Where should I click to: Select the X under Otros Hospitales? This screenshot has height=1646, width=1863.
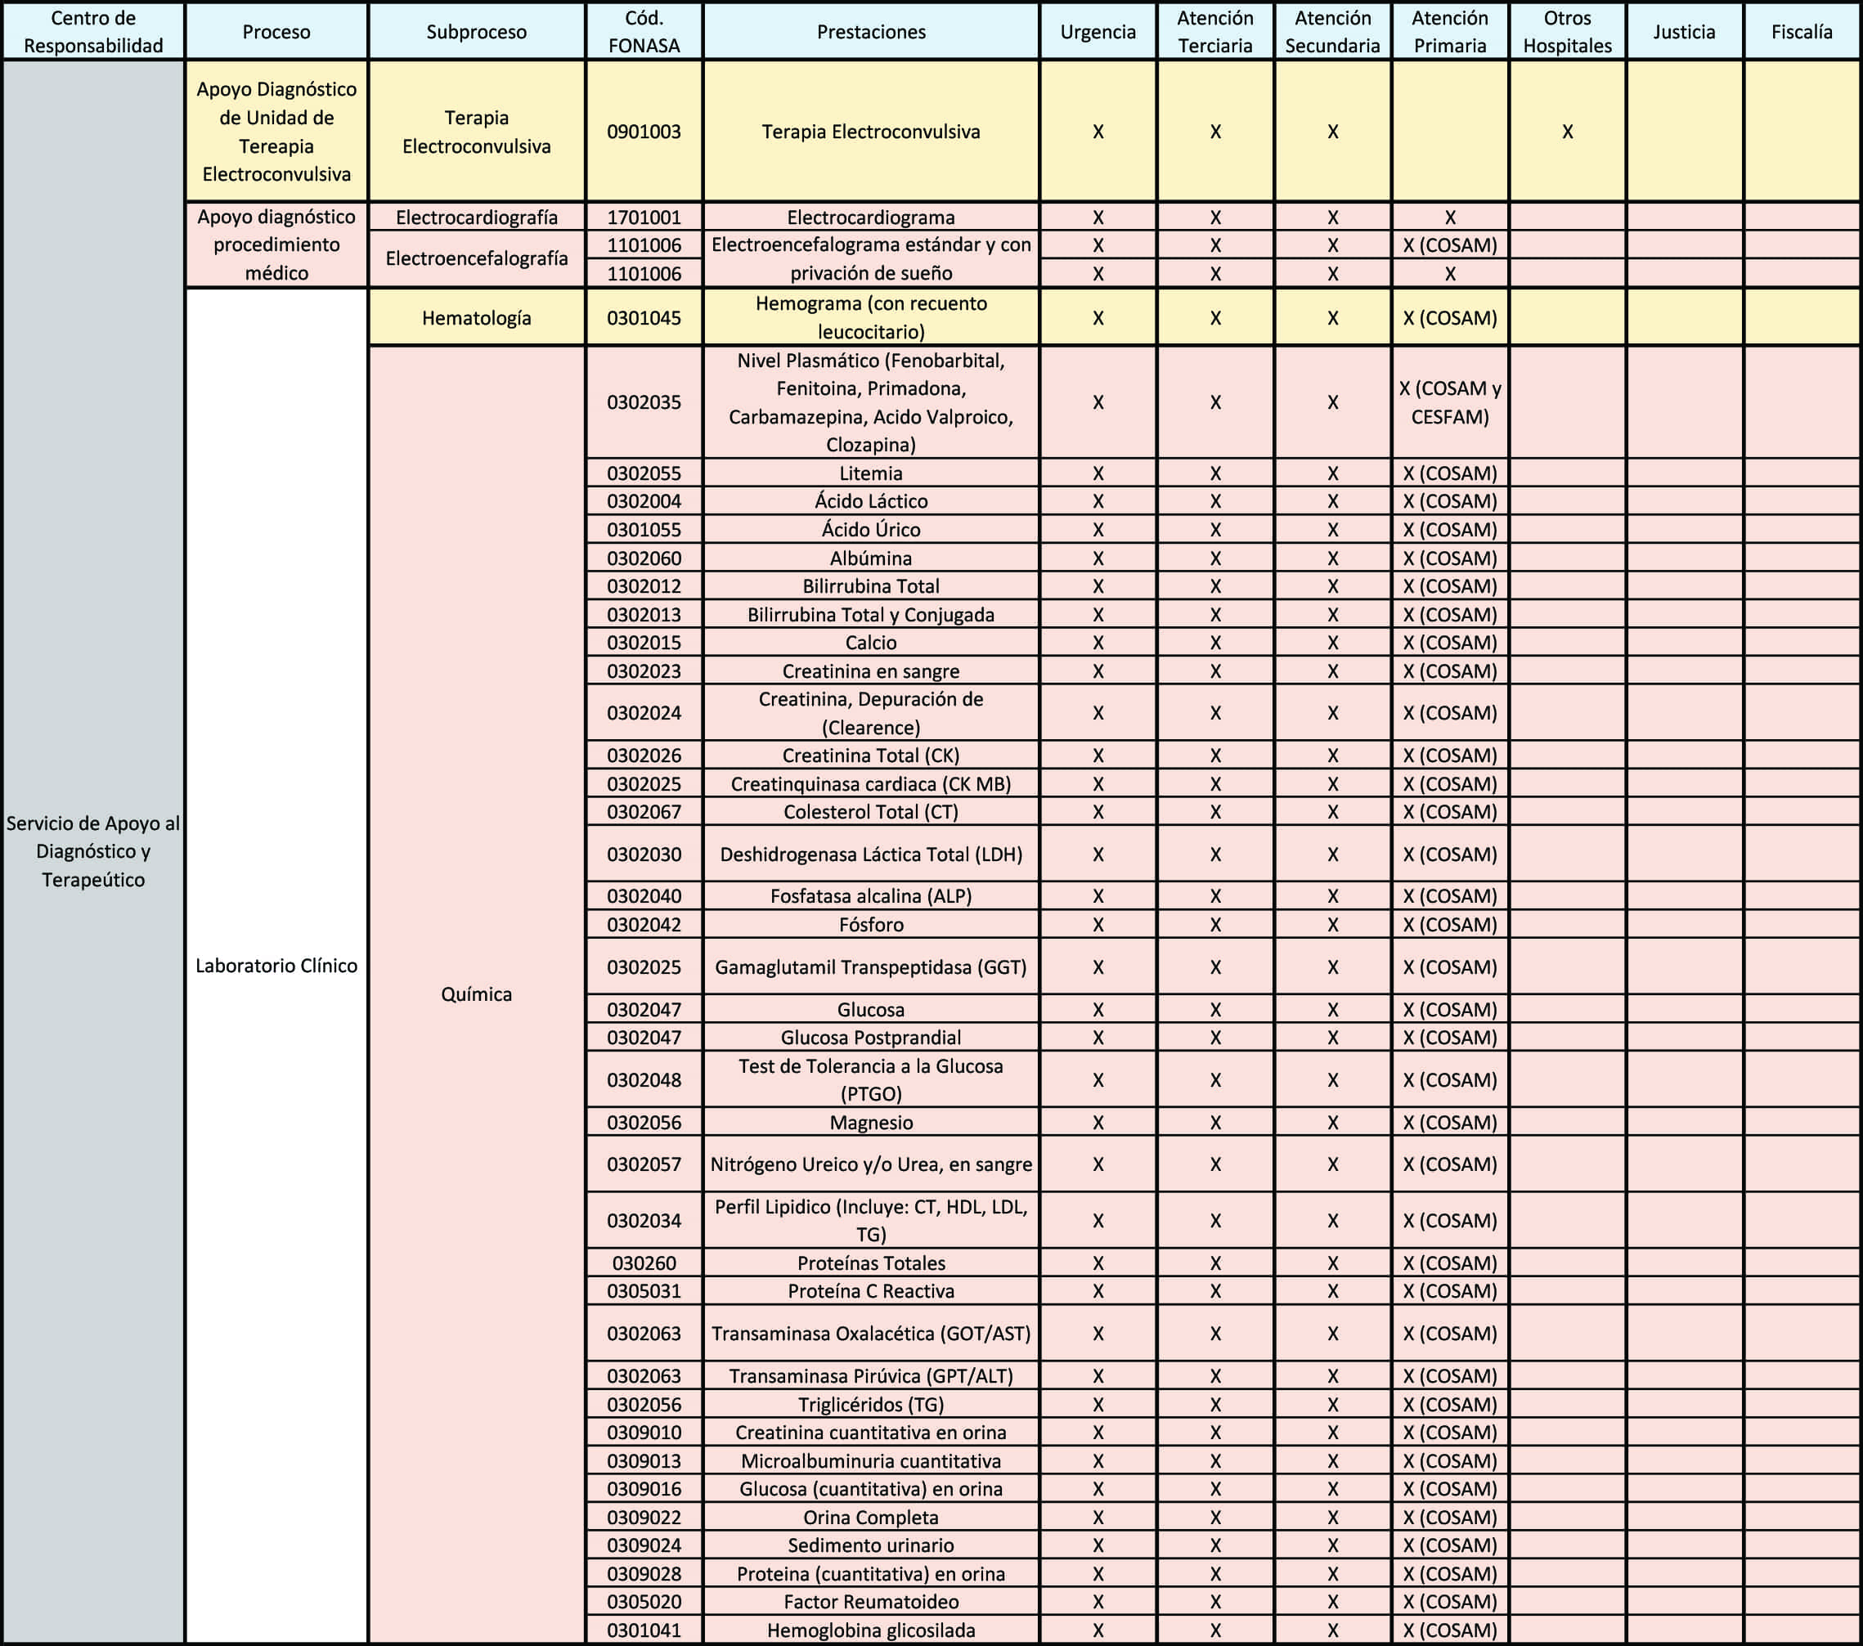tap(1567, 132)
